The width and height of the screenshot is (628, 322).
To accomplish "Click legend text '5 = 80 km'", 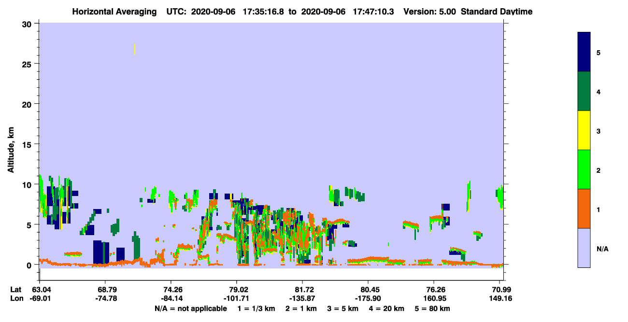I will 431,308.
